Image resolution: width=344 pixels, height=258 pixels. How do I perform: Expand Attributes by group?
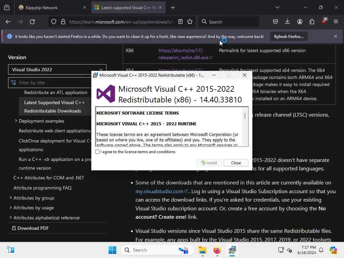(x=10, y=198)
